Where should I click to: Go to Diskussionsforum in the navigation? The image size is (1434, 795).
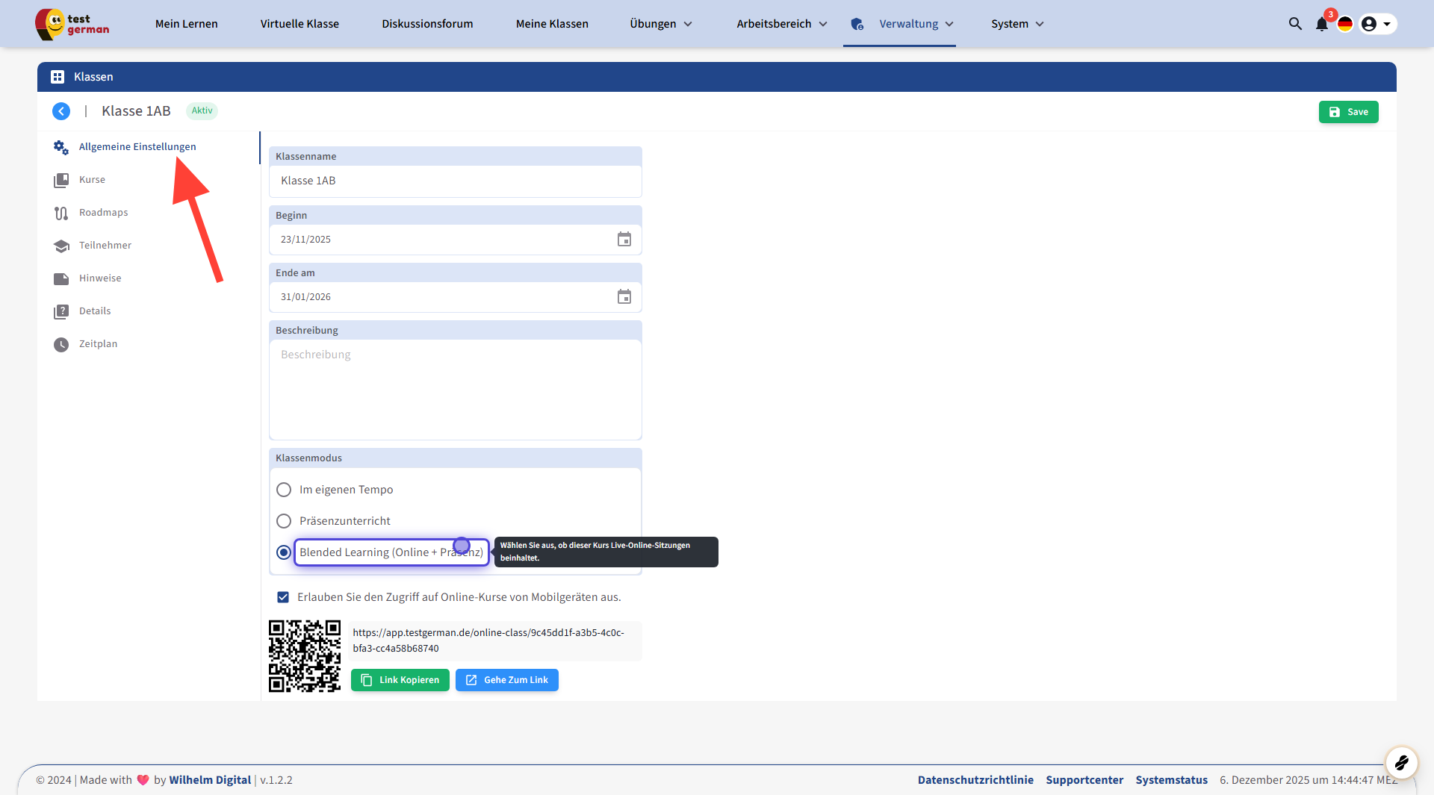coord(427,24)
